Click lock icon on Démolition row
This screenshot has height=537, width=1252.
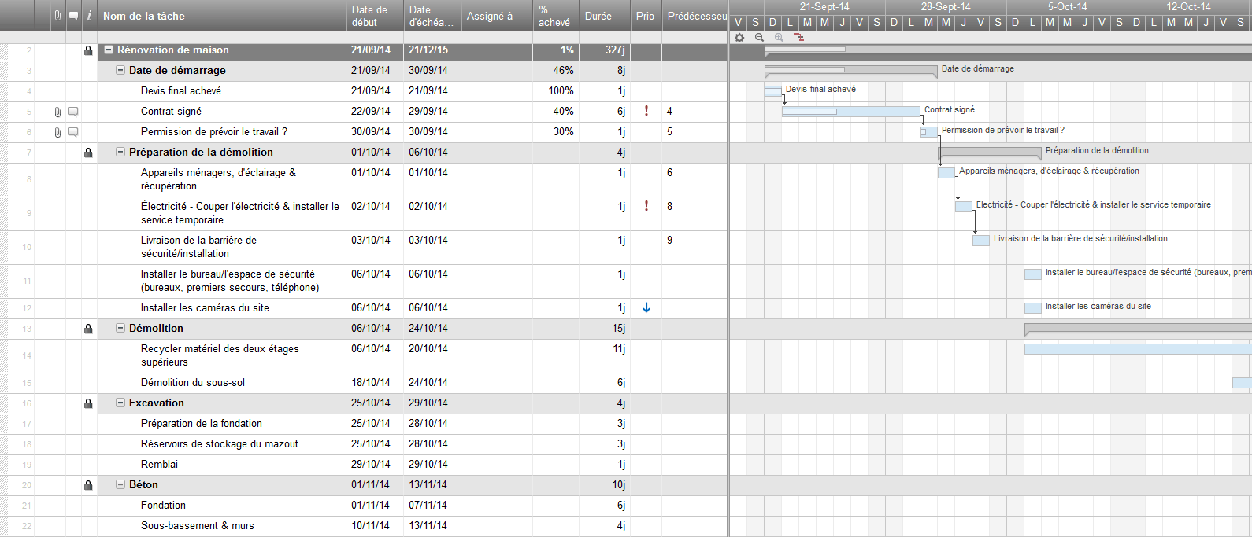pyautogui.click(x=88, y=329)
